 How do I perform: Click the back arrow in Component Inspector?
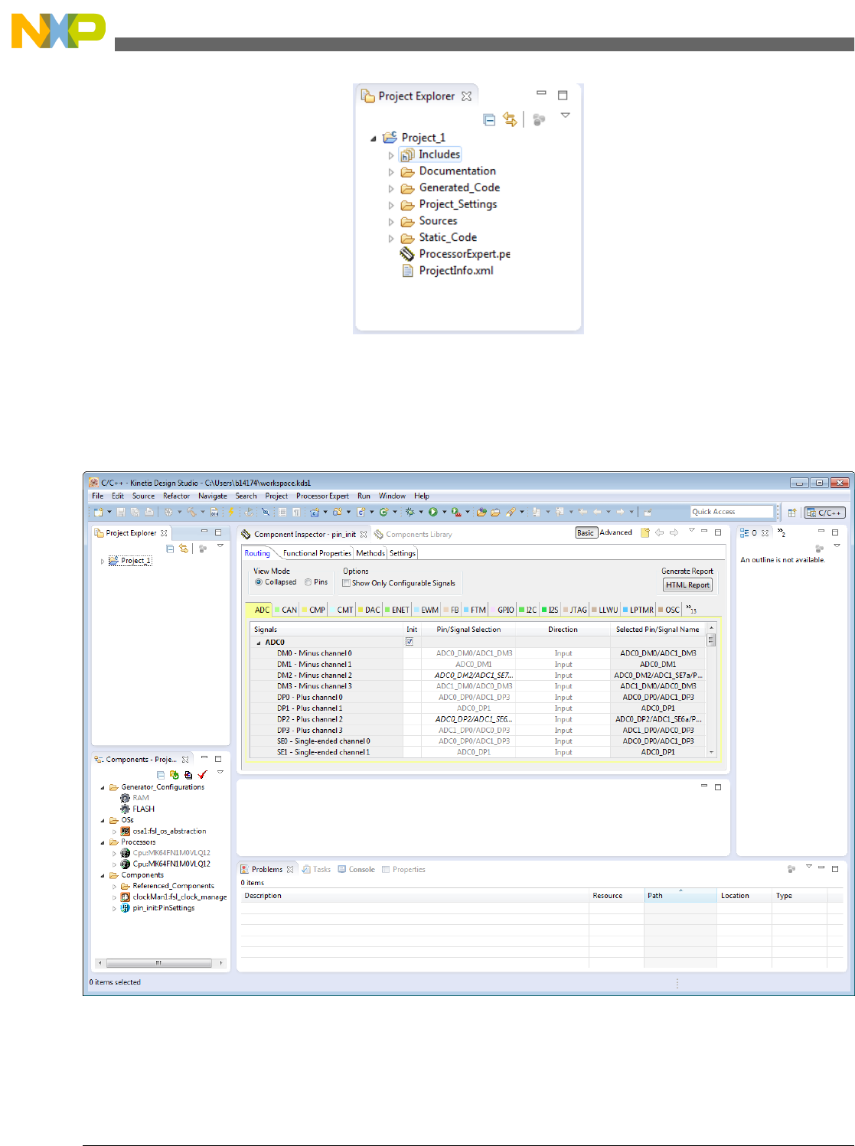(660, 532)
